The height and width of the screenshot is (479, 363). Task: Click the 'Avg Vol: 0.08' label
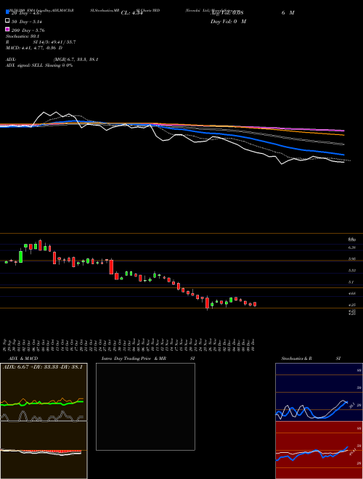[227, 13]
